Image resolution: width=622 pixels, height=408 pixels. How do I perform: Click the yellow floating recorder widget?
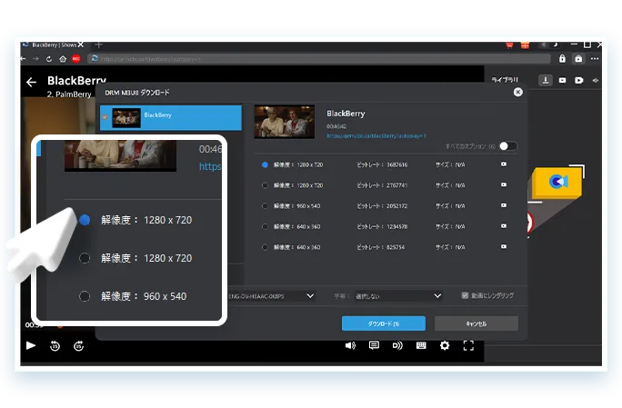557,182
